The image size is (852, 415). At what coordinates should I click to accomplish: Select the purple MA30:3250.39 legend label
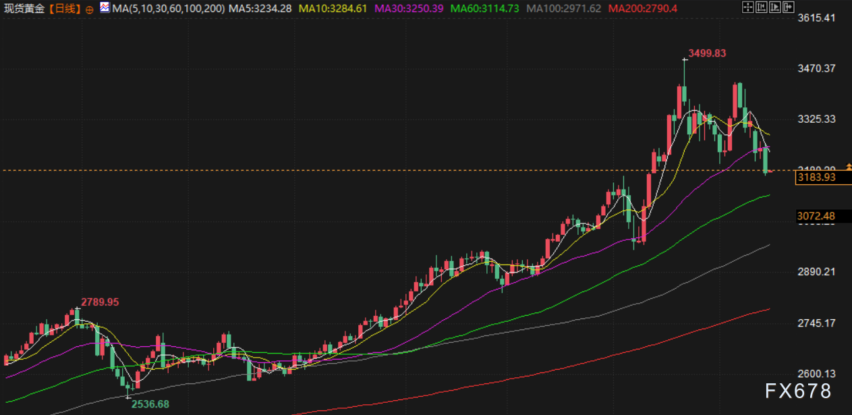coord(409,9)
